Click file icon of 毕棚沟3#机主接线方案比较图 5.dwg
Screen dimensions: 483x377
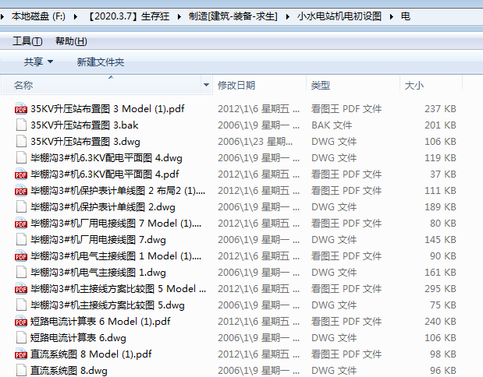(21, 305)
